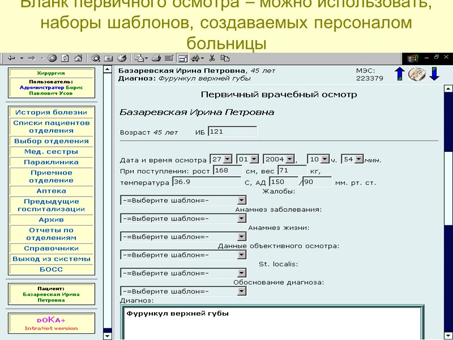This screenshot has width=453, height=340.
Task: Open the browser Search icon
Action: click(x=96, y=58)
